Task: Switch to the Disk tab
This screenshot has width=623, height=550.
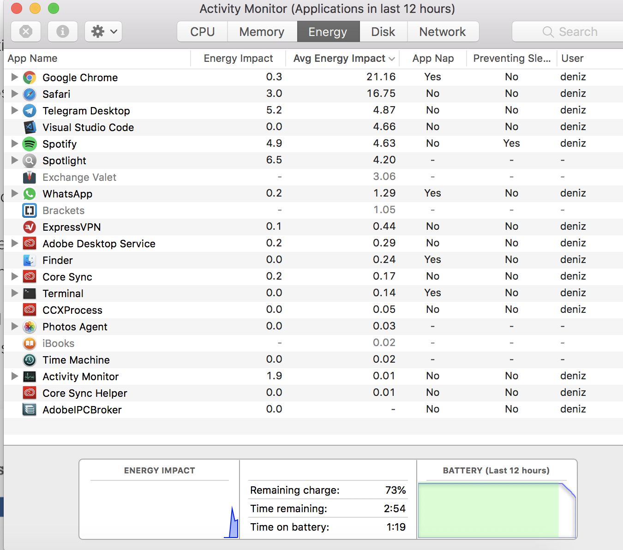Action: (x=383, y=31)
